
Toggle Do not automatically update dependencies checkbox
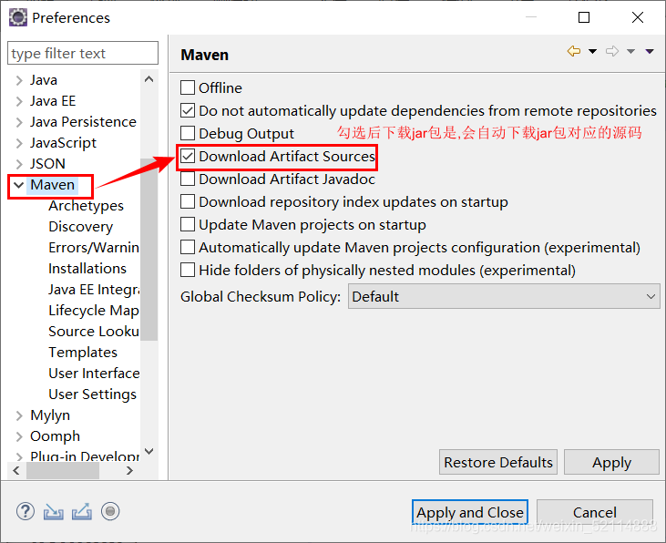tap(188, 110)
